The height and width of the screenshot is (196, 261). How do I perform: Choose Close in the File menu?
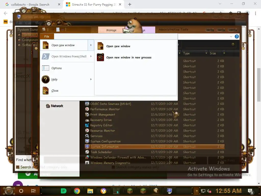click(67, 91)
